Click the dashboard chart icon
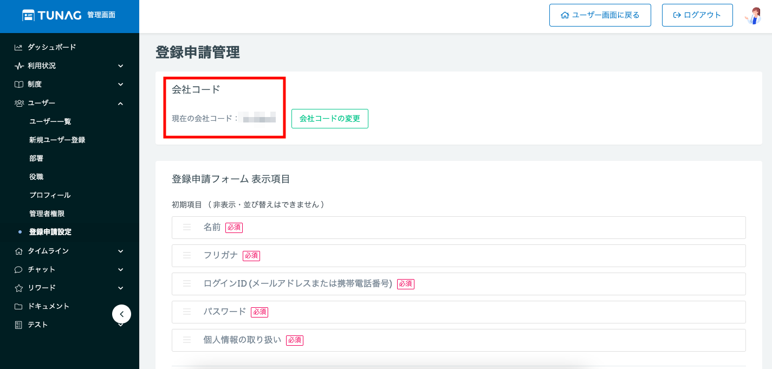This screenshot has height=369, width=772. pos(18,47)
